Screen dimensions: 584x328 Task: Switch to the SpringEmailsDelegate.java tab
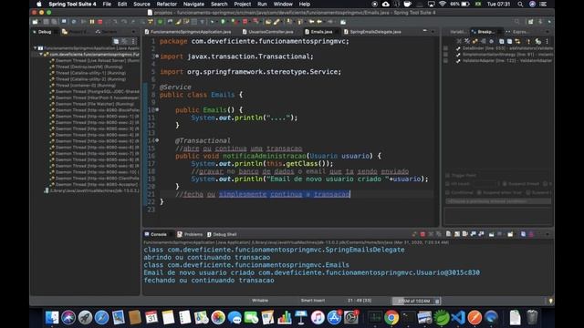coord(375,32)
